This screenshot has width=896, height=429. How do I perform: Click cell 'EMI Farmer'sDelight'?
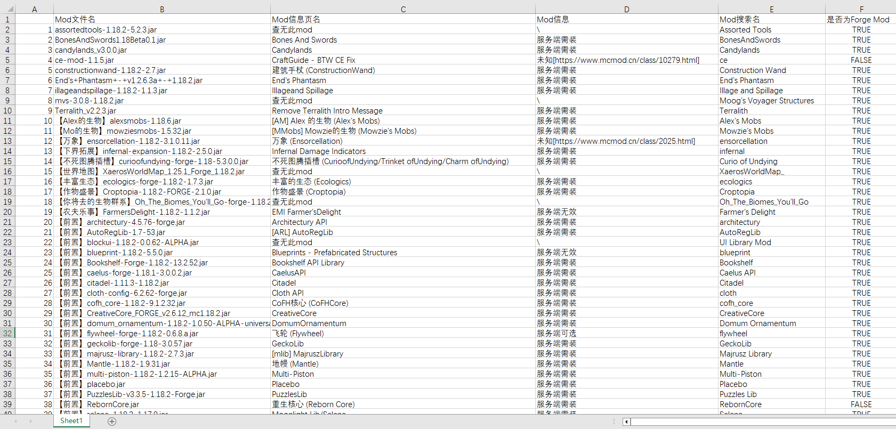coord(403,212)
